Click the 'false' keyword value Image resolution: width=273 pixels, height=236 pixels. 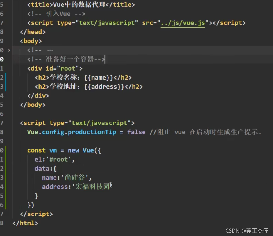136,132
